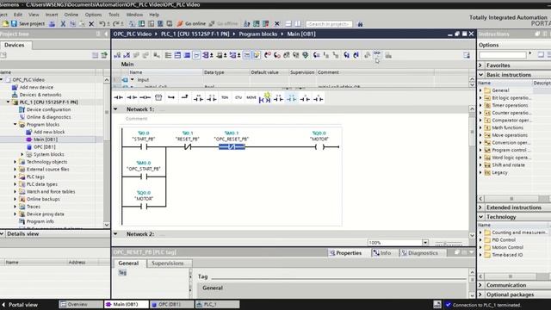Select the START_PB contact in Network 1
This screenshot has width=551, height=310.
[x=144, y=147]
